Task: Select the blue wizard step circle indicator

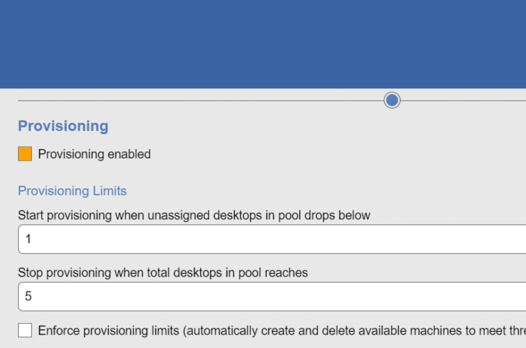Action: click(x=392, y=100)
